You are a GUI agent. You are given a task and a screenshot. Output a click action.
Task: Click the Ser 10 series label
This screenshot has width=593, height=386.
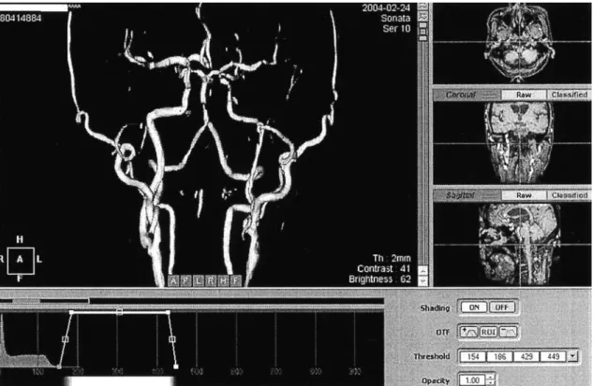[x=396, y=29]
